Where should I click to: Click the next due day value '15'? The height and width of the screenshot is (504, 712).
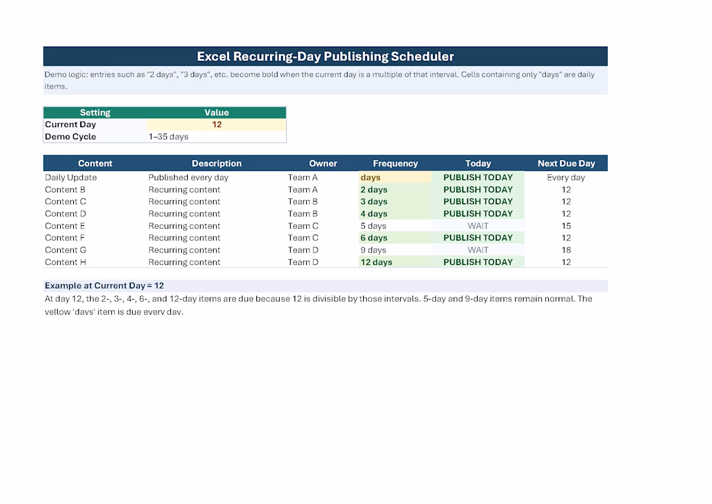[x=566, y=226]
